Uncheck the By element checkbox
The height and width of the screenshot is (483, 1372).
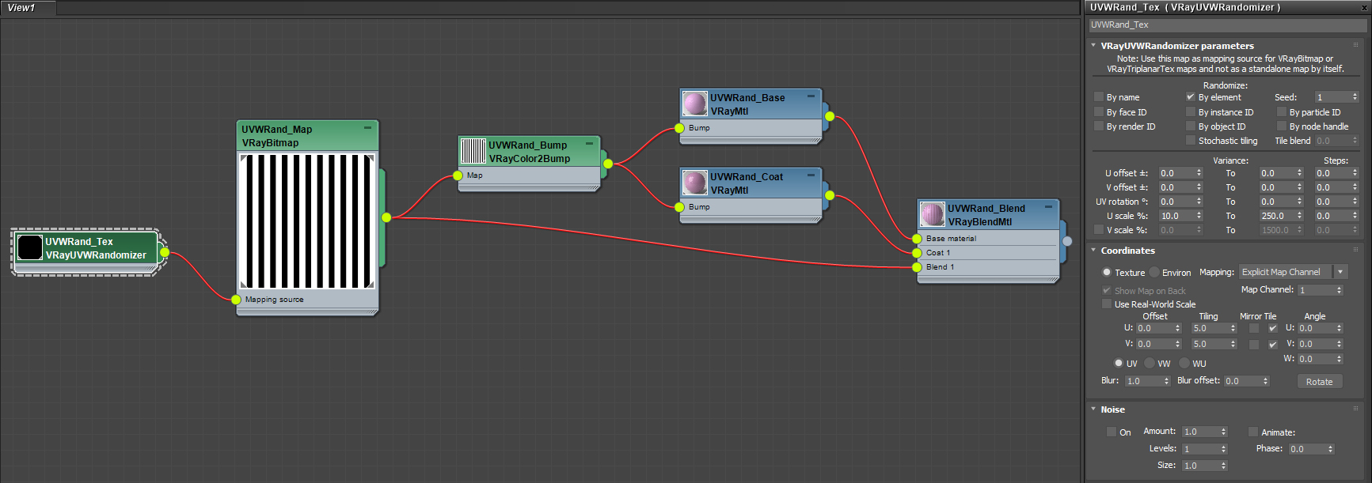point(1190,97)
